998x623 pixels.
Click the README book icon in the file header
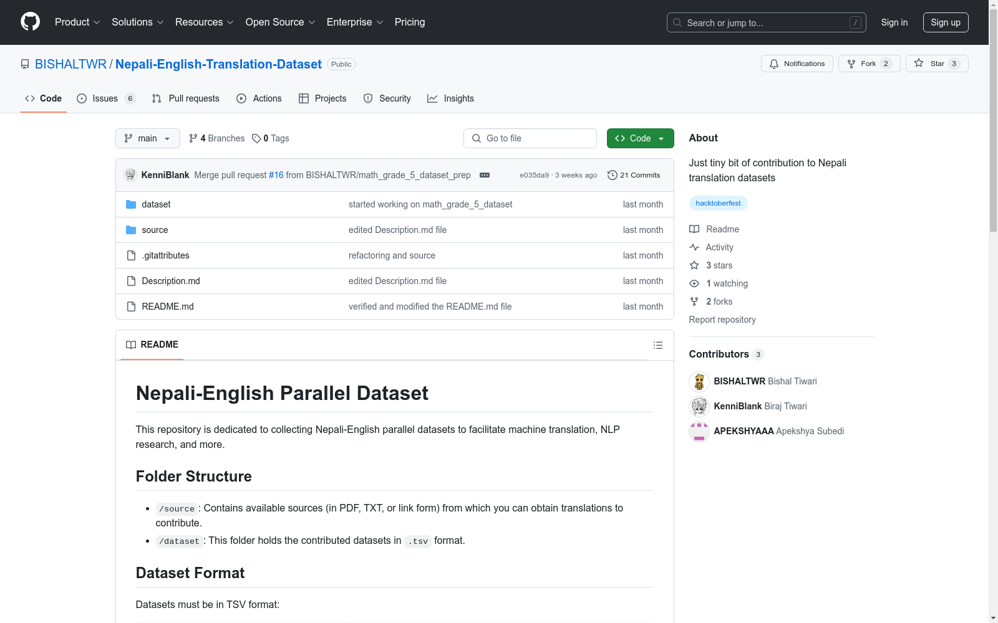pyautogui.click(x=131, y=345)
